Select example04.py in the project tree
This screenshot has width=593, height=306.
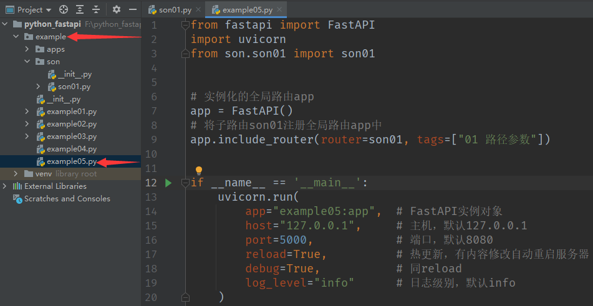[x=71, y=149]
